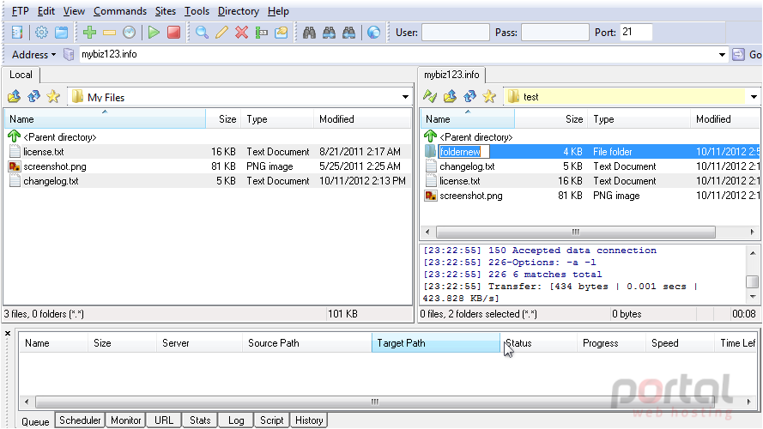
Task: Open the Help menu
Action: [278, 11]
